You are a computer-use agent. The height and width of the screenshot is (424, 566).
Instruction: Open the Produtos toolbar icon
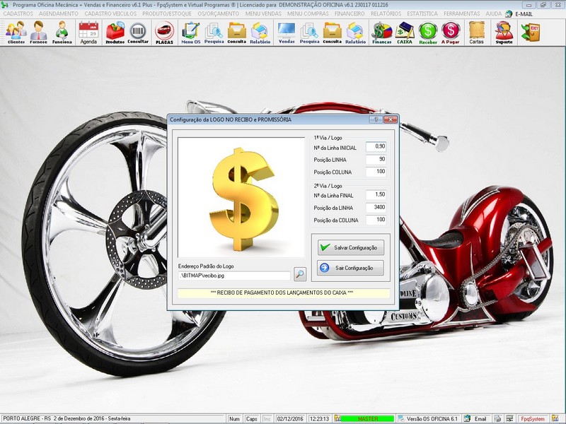115,32
